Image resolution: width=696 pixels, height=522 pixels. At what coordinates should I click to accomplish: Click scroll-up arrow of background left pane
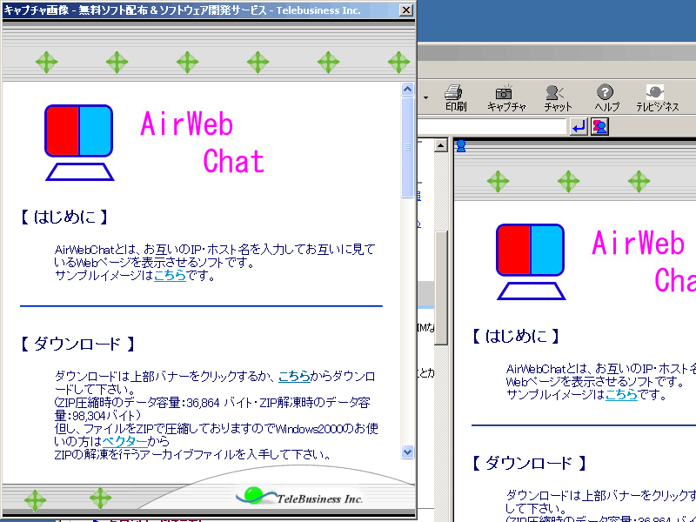click(x=441, y=145)
